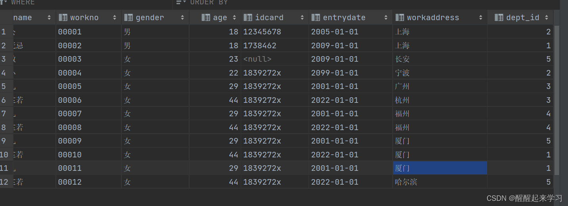Click the dept_id column table icon

tap(499, 17)
